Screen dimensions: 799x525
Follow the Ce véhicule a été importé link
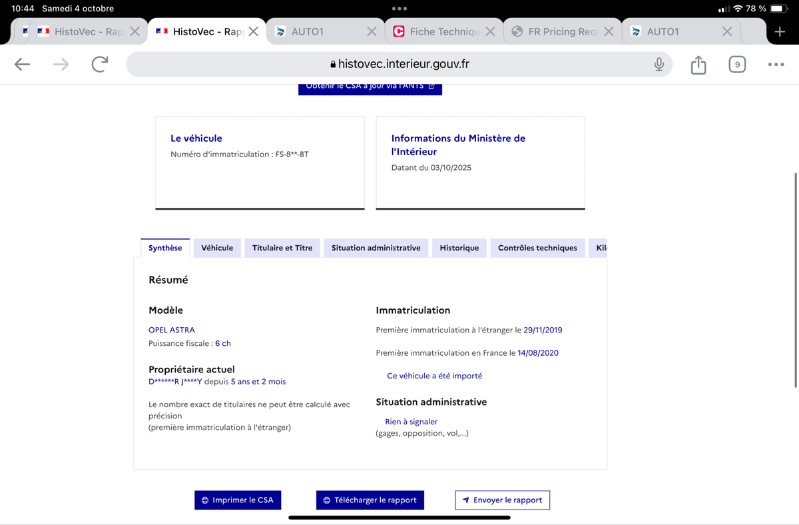pyautogui.click(x=435, y=375)
